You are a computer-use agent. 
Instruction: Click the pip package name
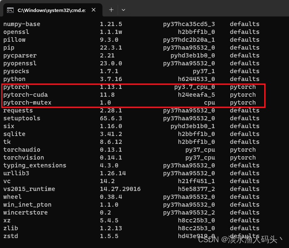tap(9, 48)
